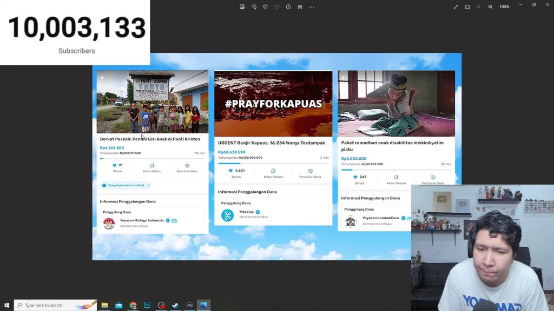The width and height of the screenshot is (554, 311).
Task: Click the Yayasan Madago Indonesia fundraiser name
Action: pyautogui.click(x=142, y=220)
